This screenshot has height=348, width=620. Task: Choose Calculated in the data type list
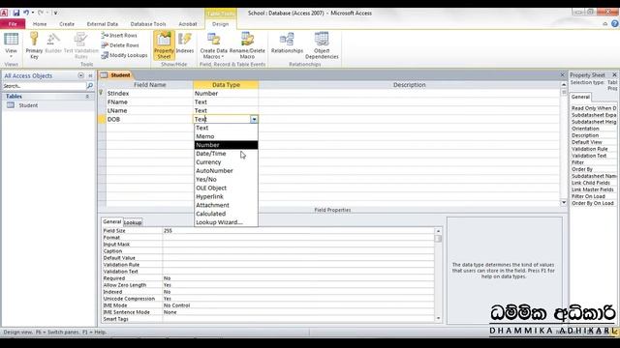pos(226,214)
